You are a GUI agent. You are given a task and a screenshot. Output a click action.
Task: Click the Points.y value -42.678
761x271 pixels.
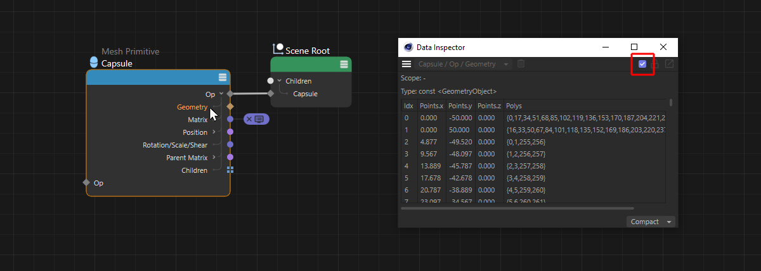(461, 178)
